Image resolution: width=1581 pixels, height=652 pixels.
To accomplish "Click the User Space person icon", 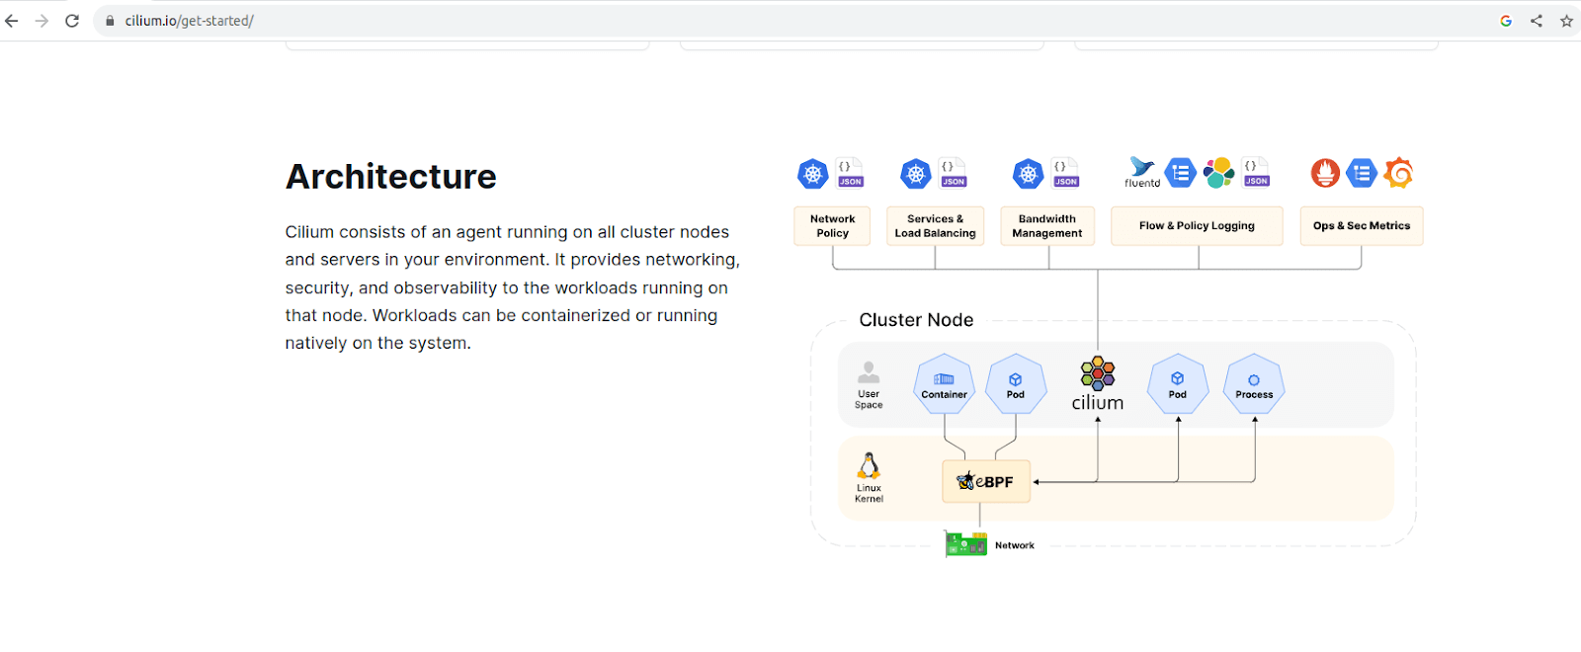I will click(x=869, y=372).
